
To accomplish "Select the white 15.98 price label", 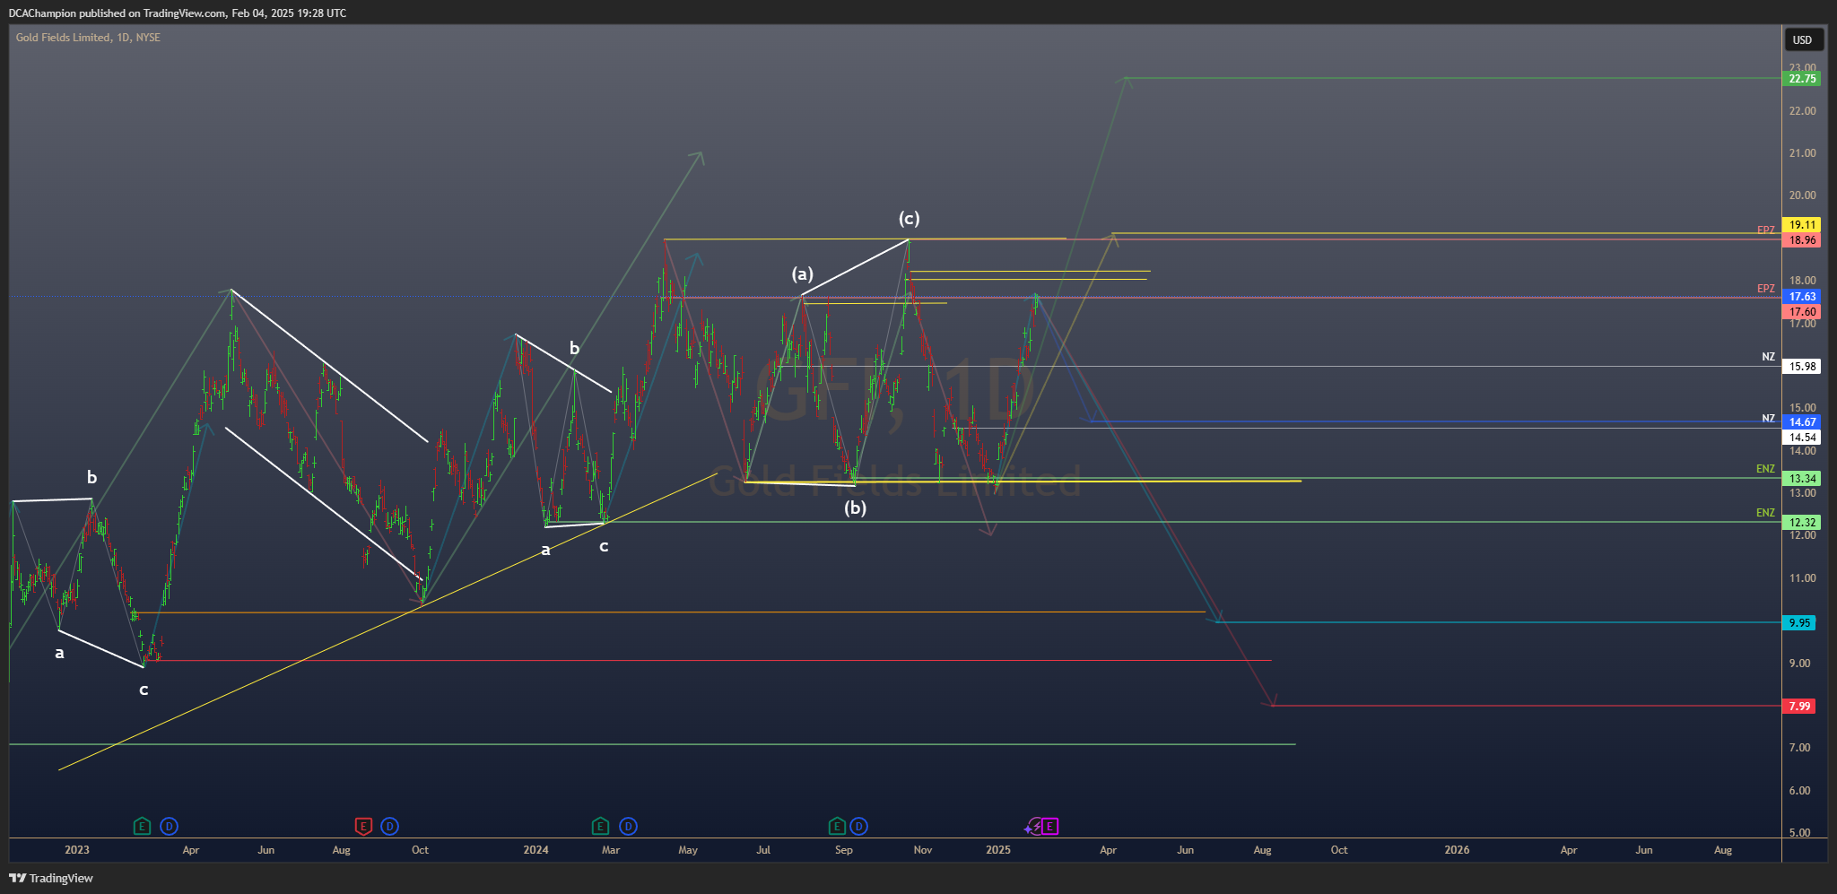I will [x=1802, y=367].
